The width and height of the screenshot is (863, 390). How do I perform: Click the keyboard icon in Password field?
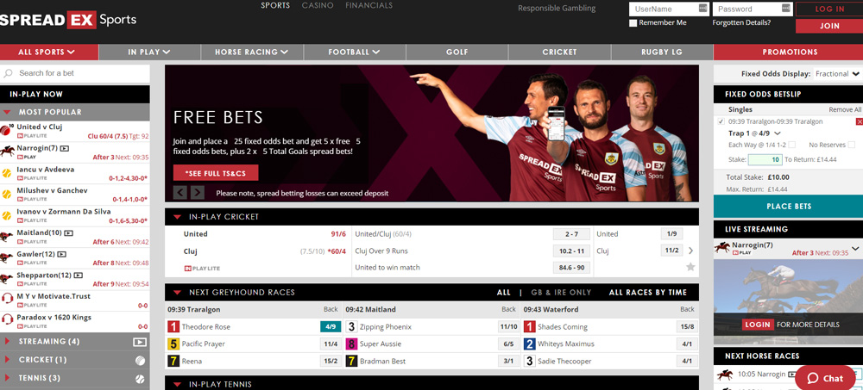click(786, 9)
